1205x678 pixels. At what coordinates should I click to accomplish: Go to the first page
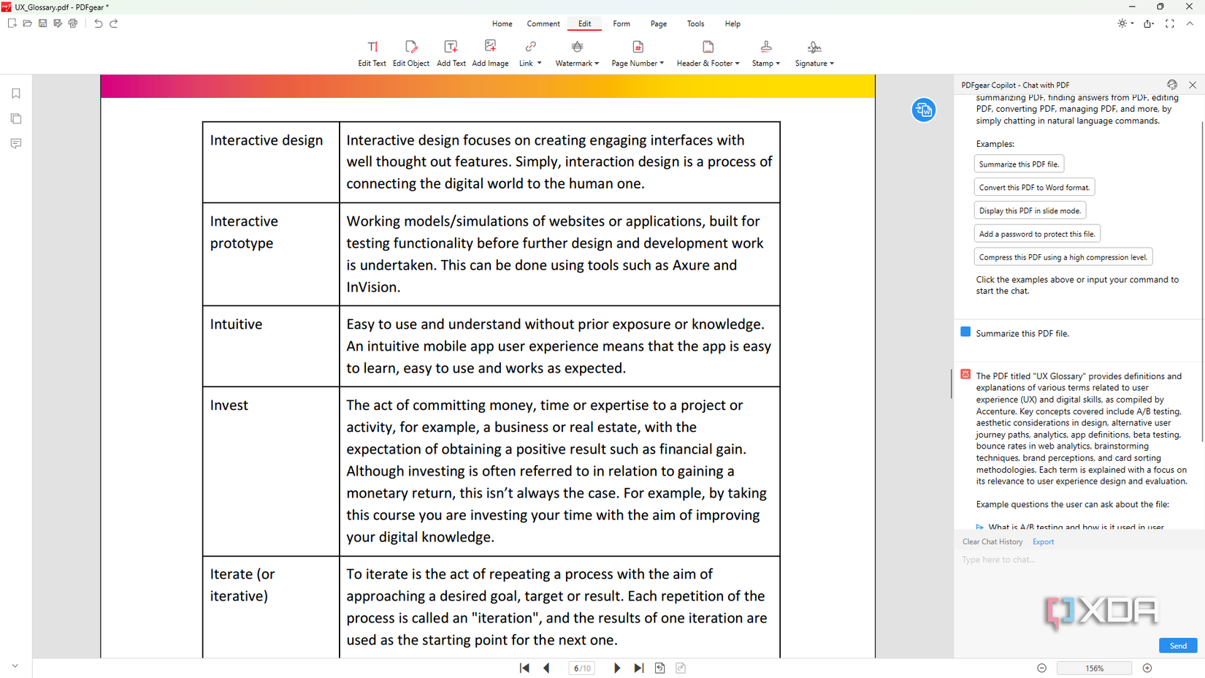[x=524, y=668]
